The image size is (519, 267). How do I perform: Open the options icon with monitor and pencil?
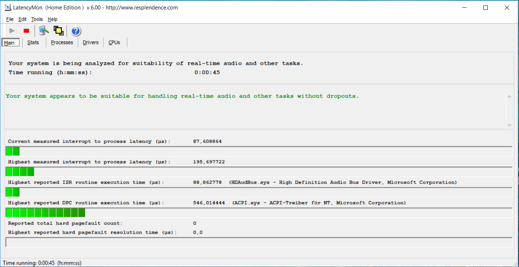pos(44,31)
